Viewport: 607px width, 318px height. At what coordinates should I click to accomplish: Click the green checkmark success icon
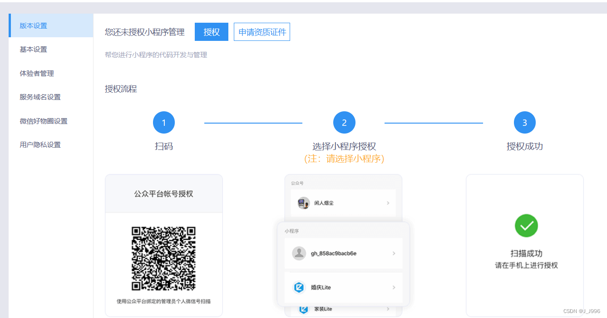(526, 225)
